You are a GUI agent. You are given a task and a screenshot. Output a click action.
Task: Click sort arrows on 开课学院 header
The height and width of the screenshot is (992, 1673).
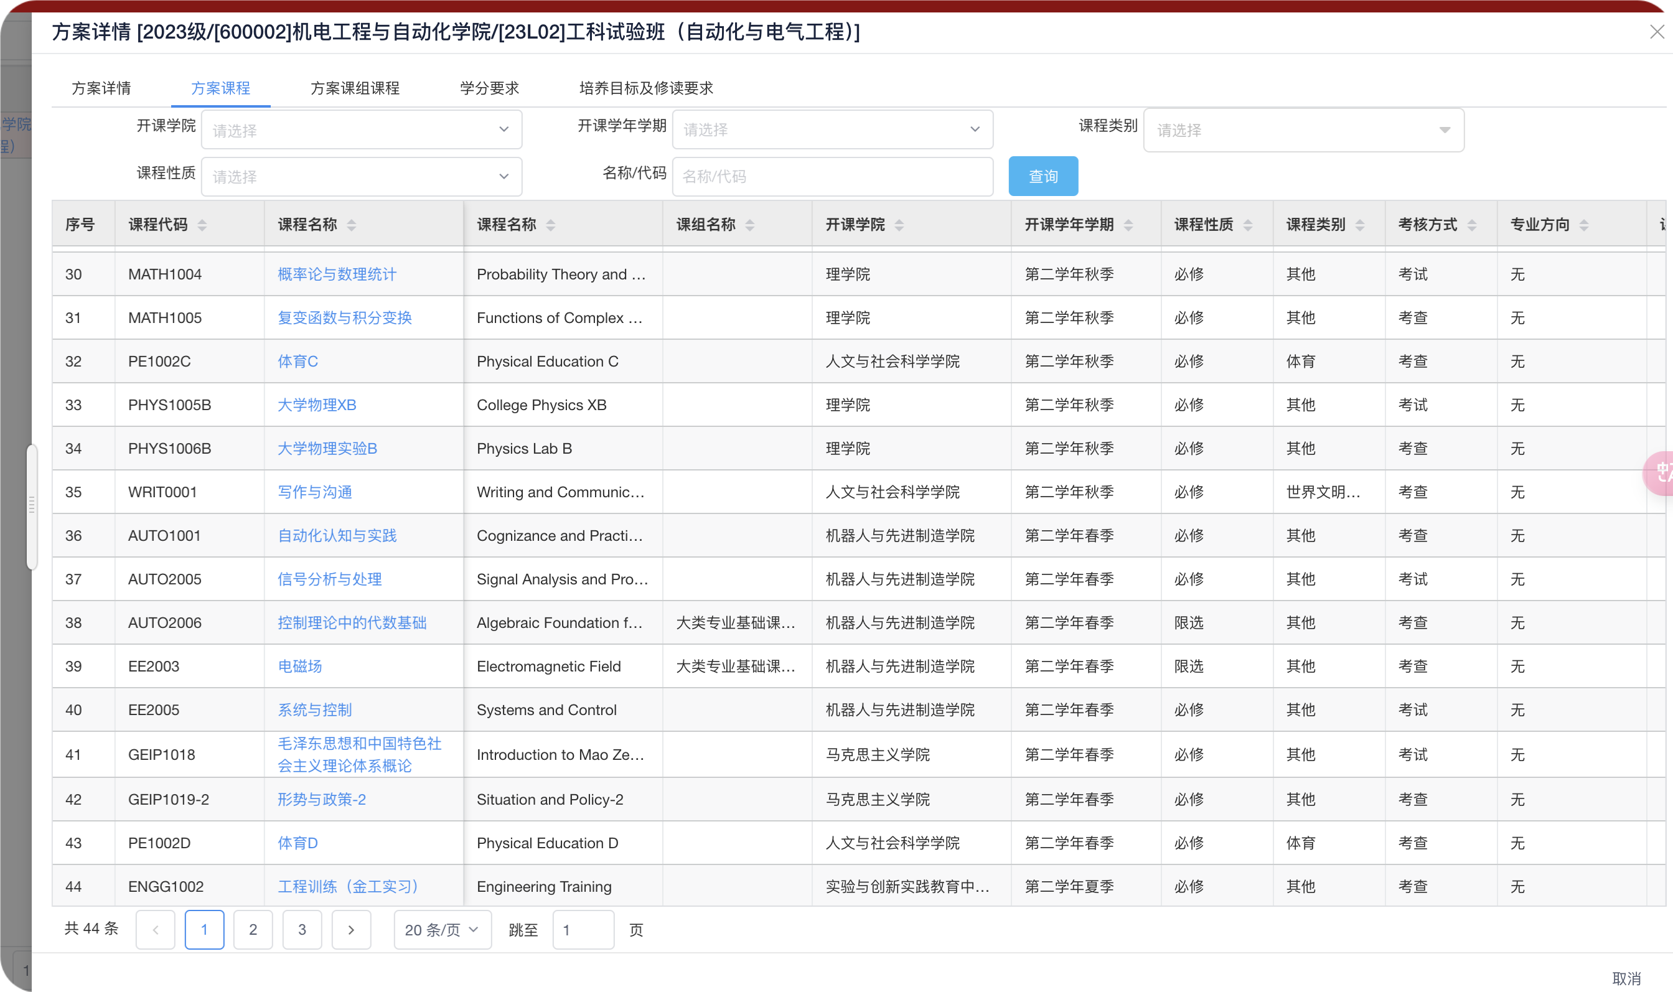(x=899, y=225)
